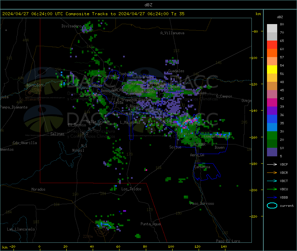Click the 'Salinas' map label
The image size is (297, 251).
point(57,134)
